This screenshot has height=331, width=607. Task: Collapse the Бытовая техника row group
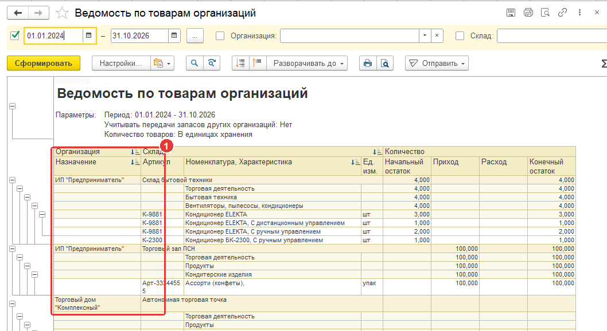[x=27, y=198]
